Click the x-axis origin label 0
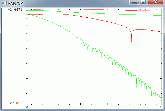165x111 pixels. [27, 107]
